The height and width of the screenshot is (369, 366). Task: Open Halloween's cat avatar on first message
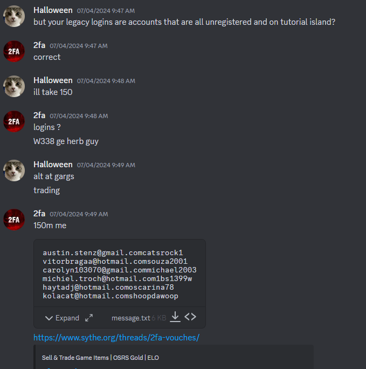14,16
